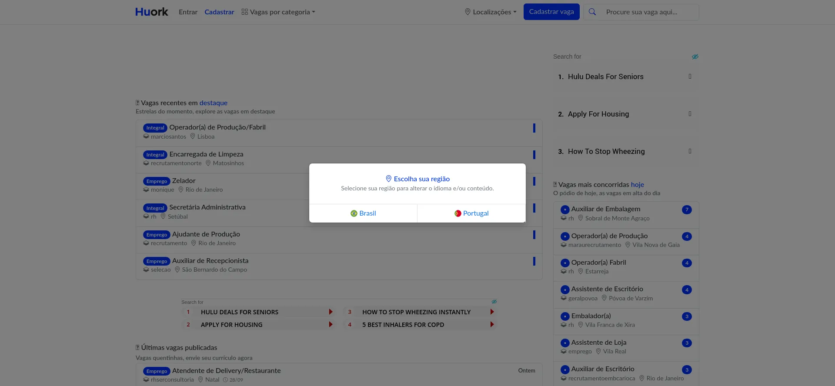The image size is (835, 386).
Task: Click the Emprego badge on Zelador
Action: [157, 181]
